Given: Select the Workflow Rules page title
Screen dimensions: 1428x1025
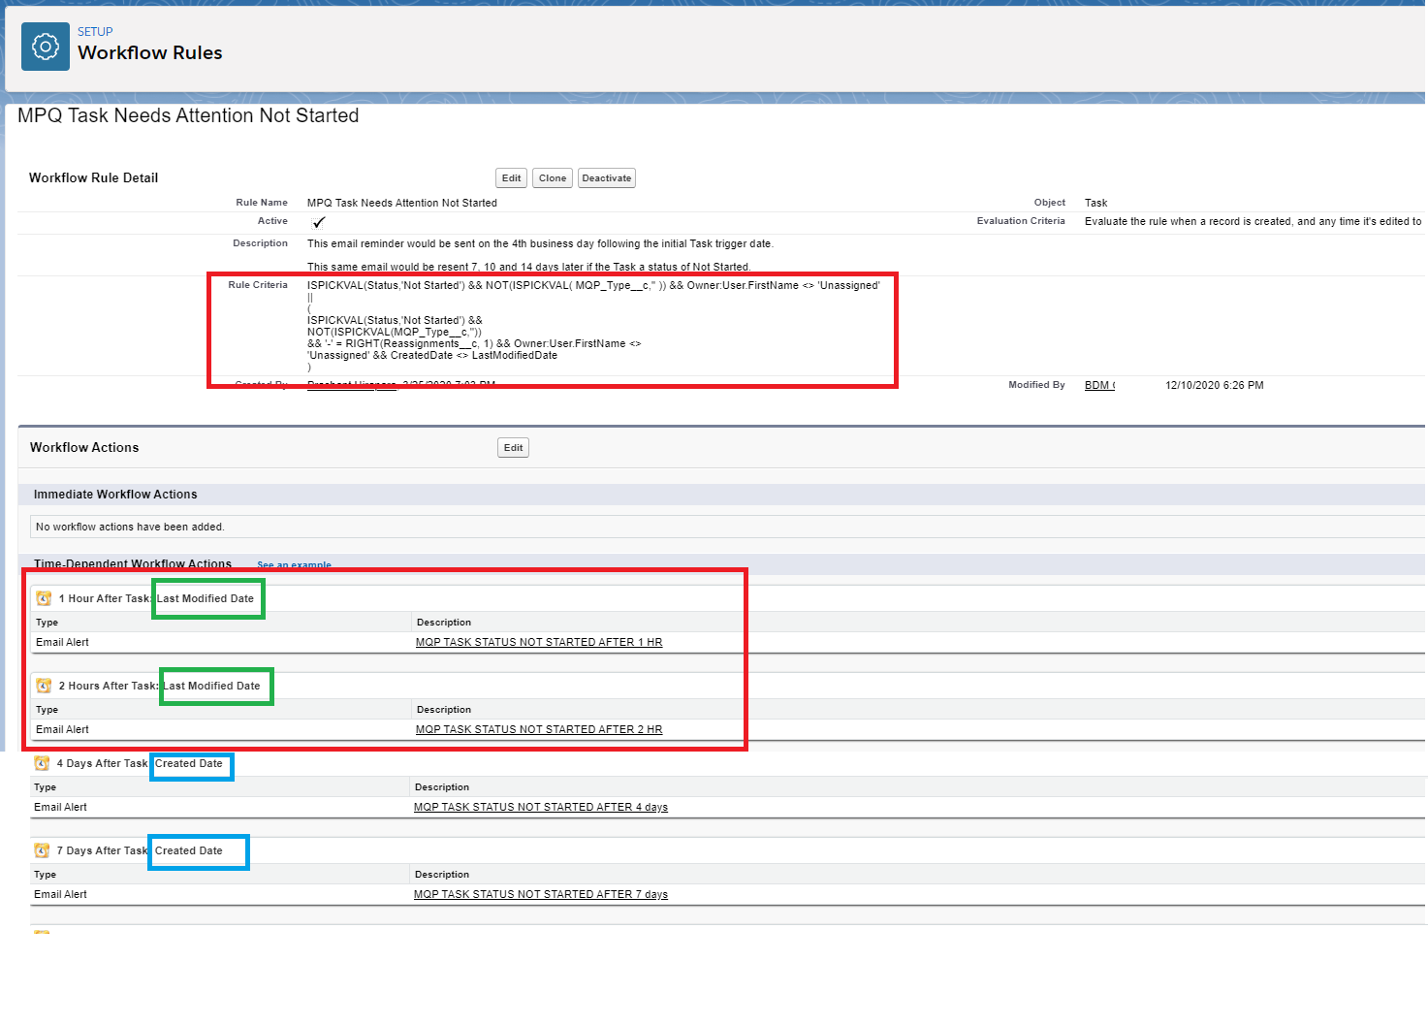Looking at the screenshot, I should (x=150, y=53).
